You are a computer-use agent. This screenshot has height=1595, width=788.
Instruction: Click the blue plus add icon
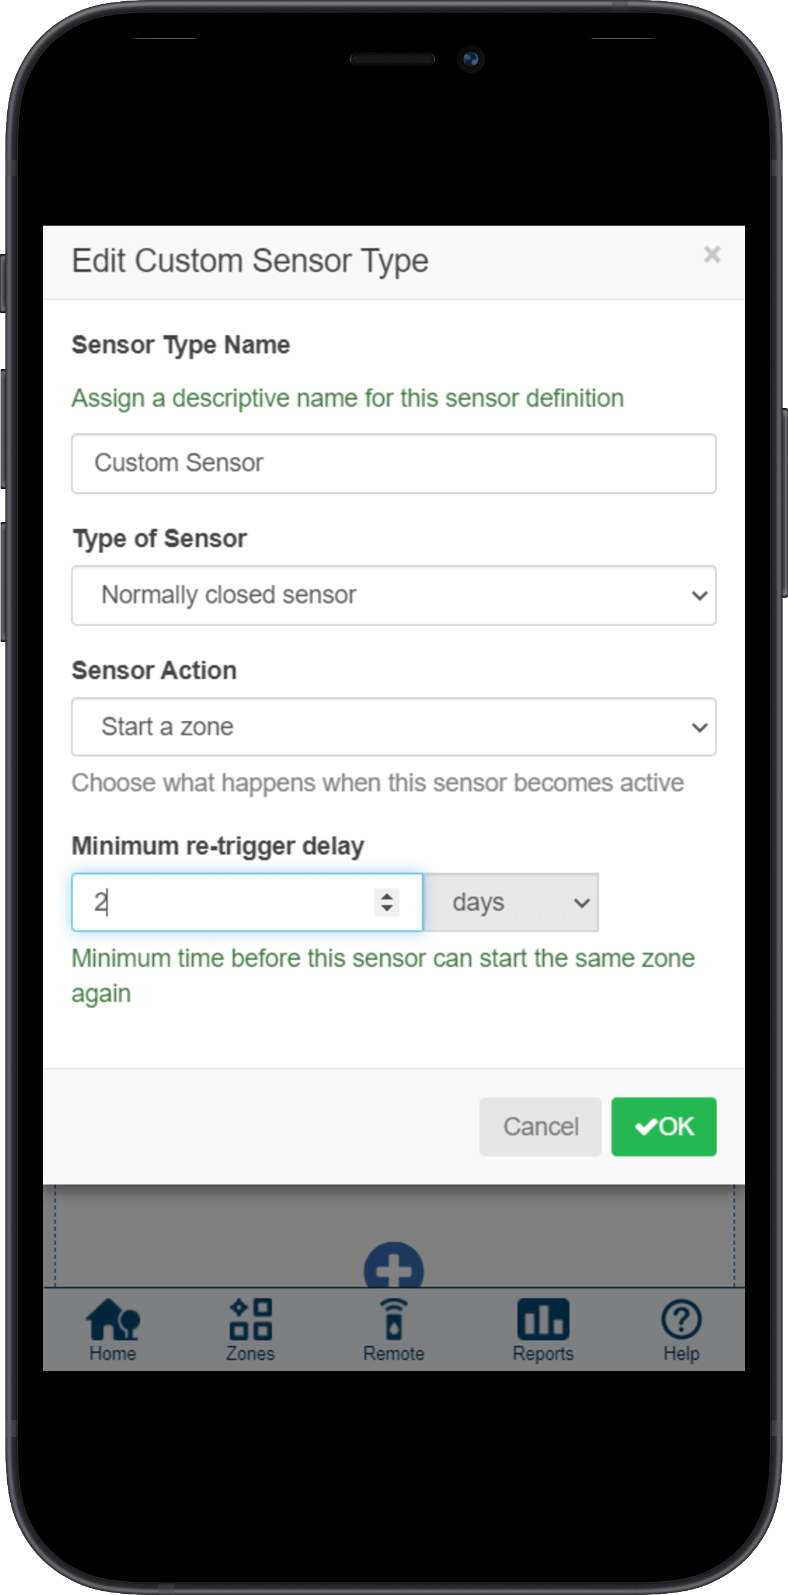(x=393, y=1266)
